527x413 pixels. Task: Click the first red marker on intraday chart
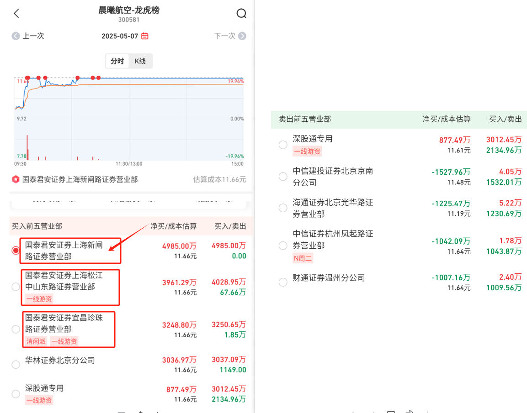pyautogui.click(x=27, y=78)
